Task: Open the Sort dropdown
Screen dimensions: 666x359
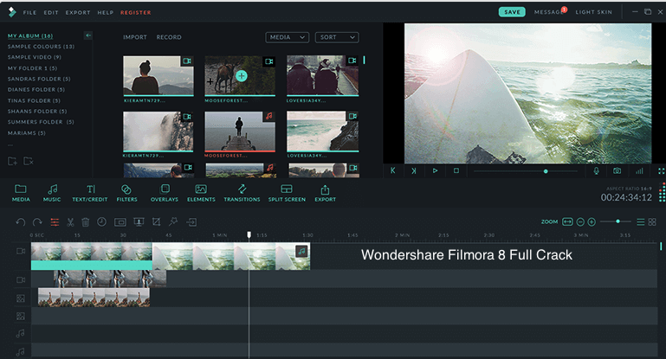Action: pos(337,37)
